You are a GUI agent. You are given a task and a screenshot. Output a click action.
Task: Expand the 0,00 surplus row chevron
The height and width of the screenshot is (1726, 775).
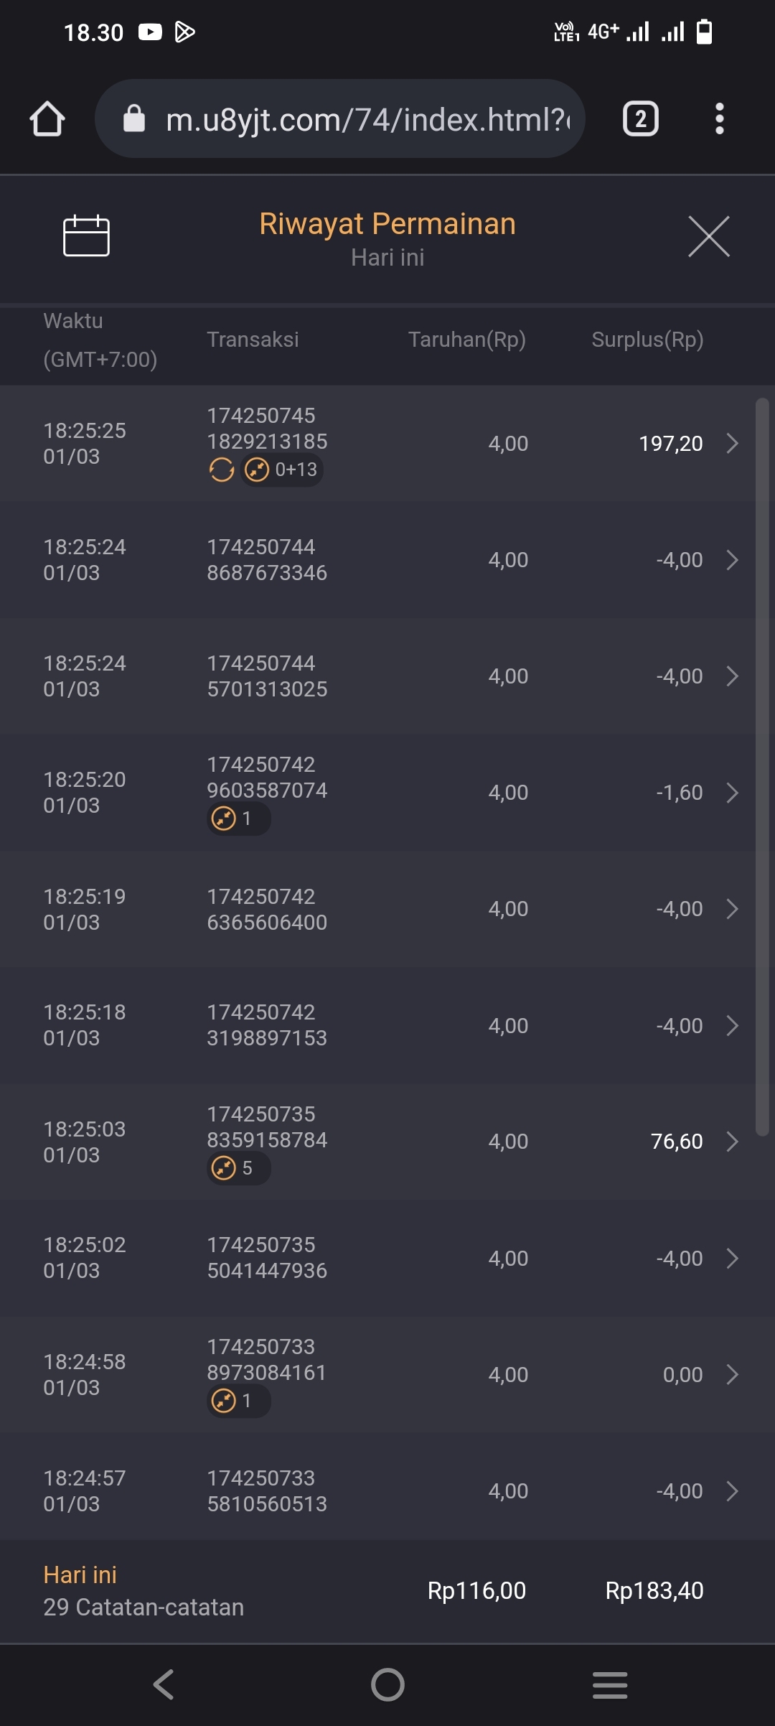(732, 1375)
